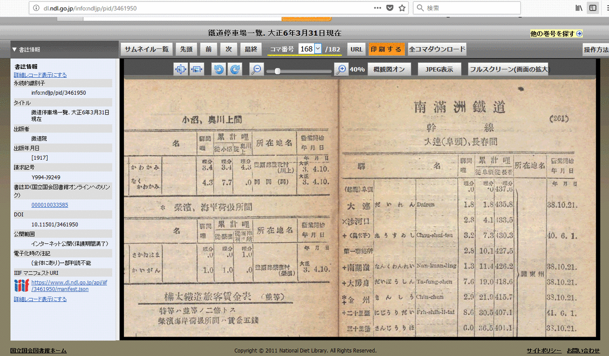609x356 pixels.
Task: Click the URL button
Action: (356, 49)
